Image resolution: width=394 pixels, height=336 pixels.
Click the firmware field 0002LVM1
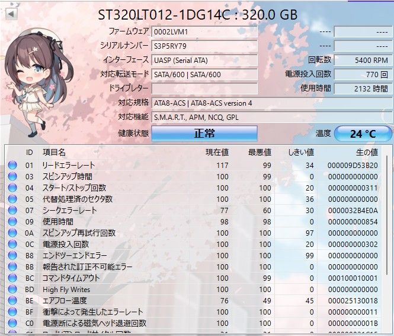click(x=204, y=32)
